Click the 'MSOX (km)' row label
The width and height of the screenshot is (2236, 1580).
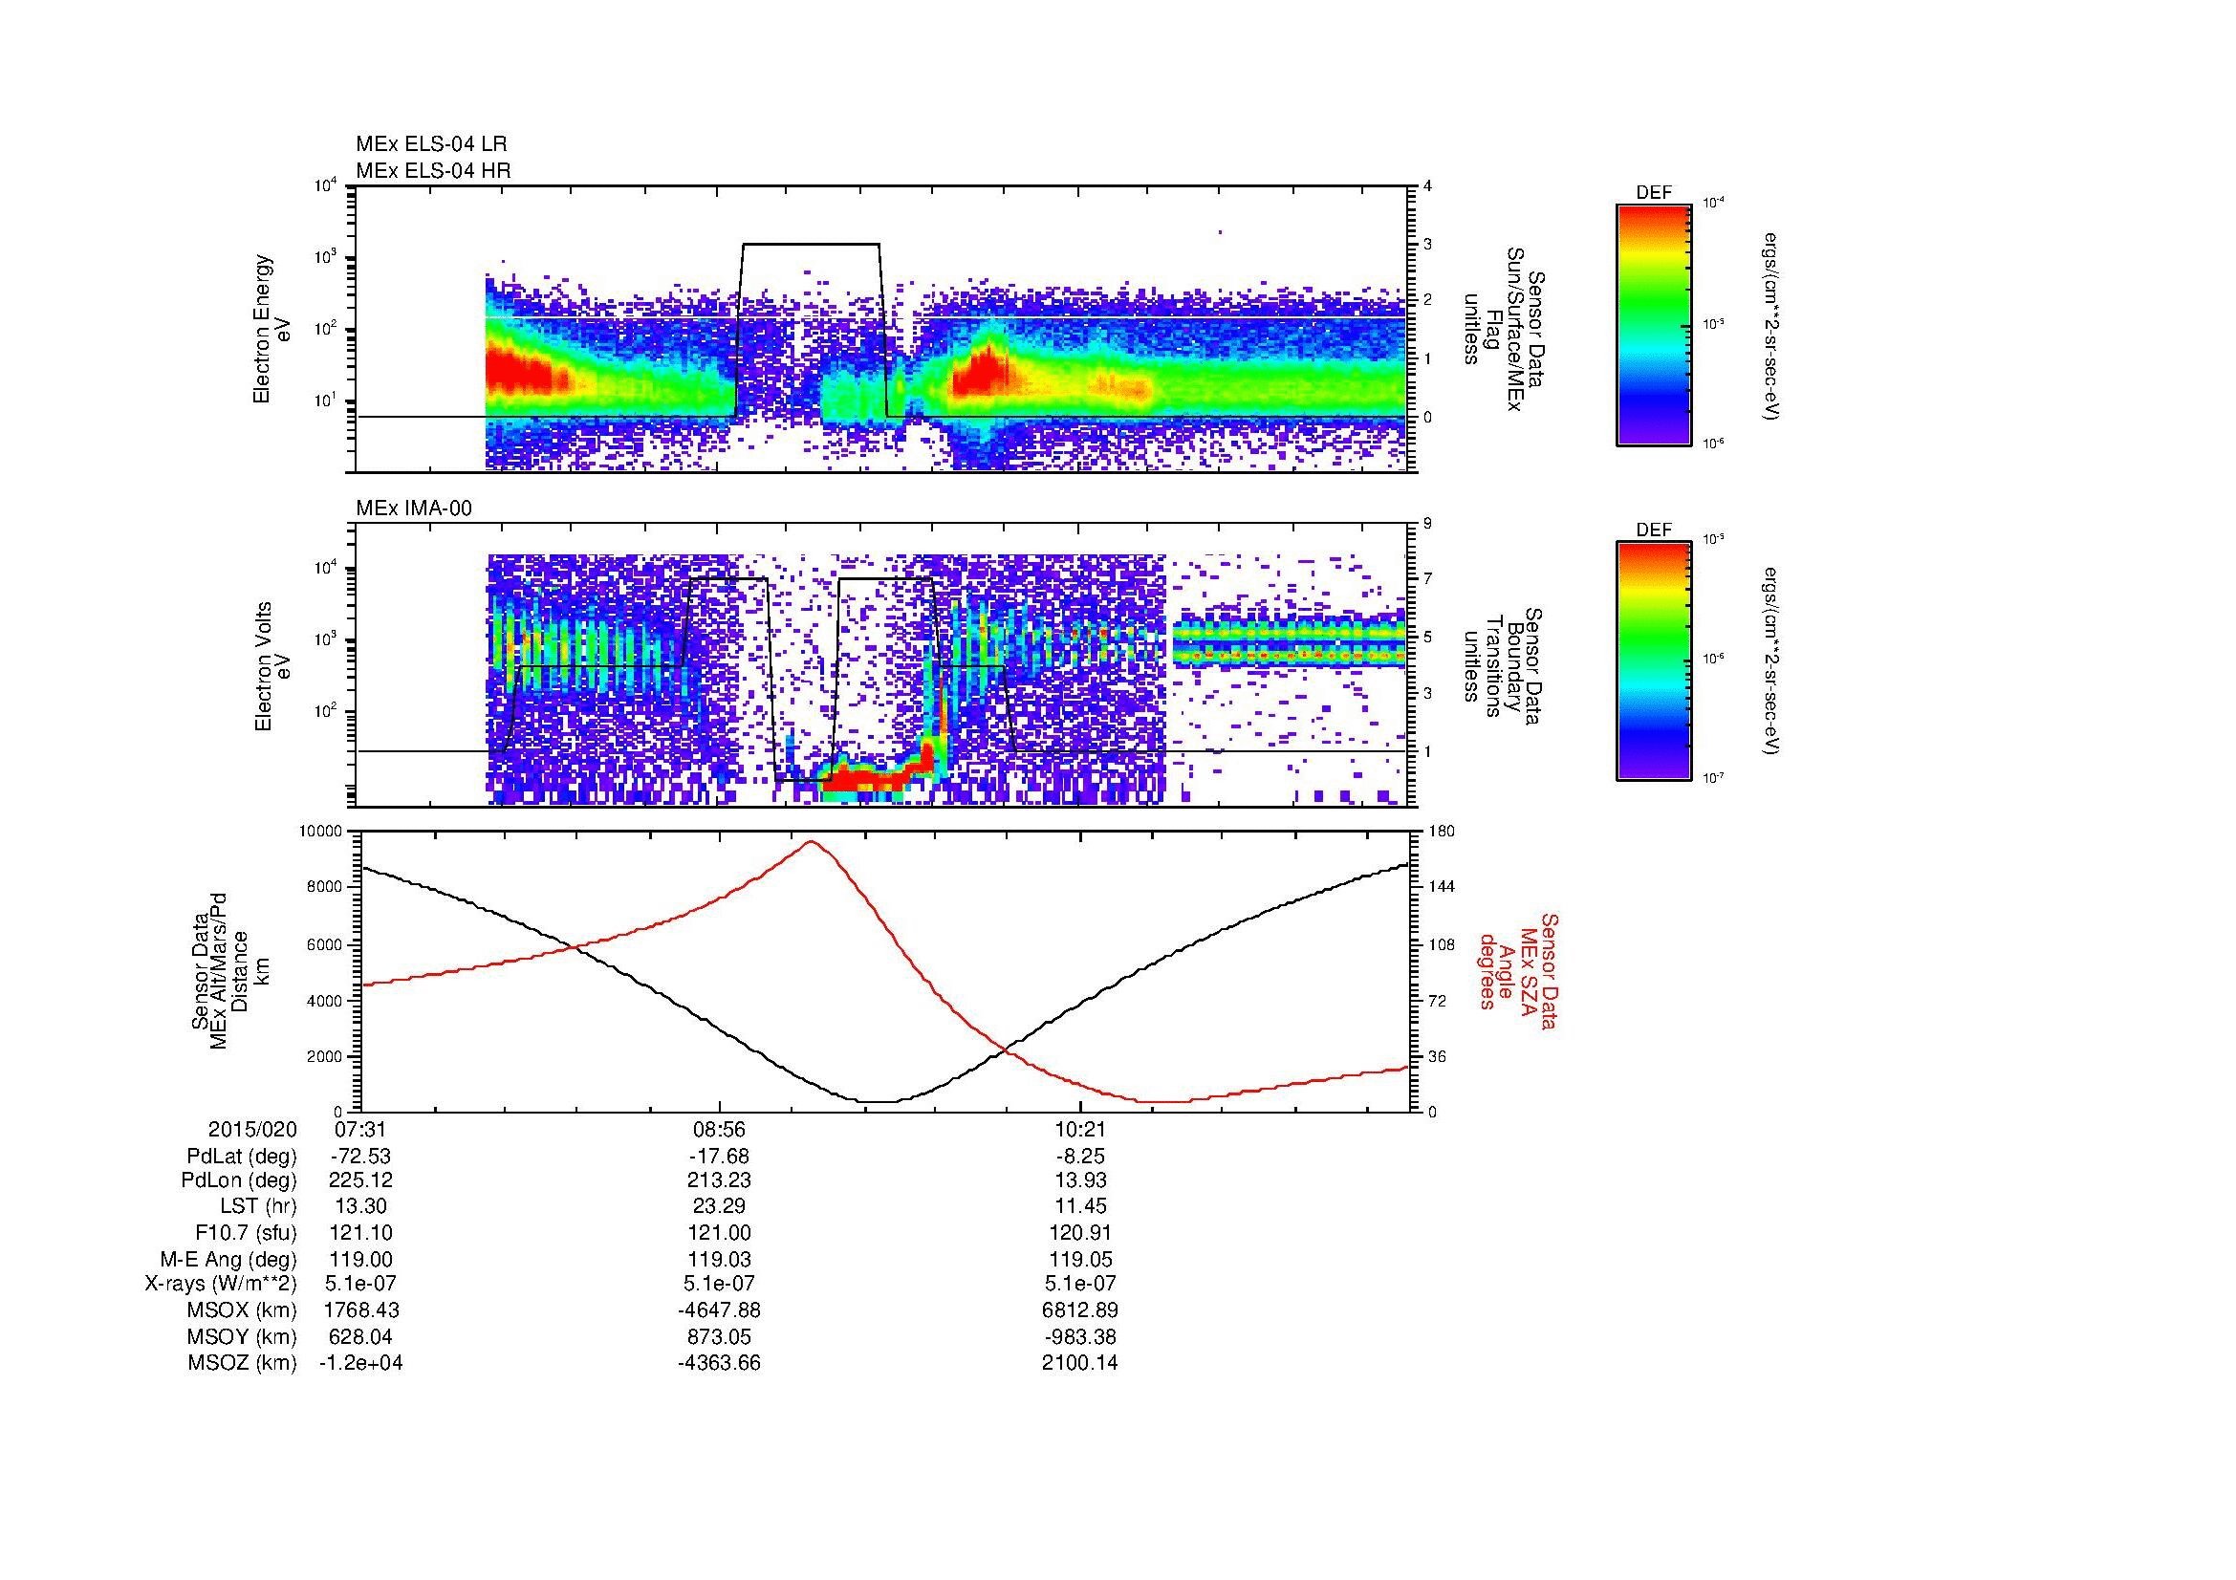(242, 1310)
